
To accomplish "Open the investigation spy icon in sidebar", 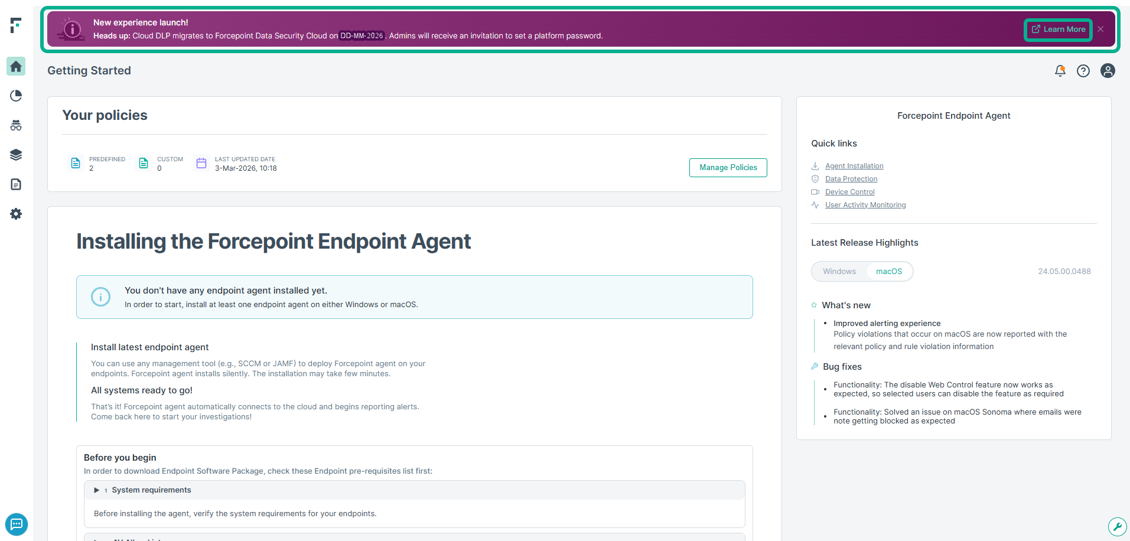I will [16, 125].
